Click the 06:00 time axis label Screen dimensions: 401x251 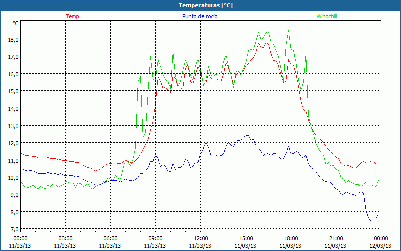coord(110,239)
